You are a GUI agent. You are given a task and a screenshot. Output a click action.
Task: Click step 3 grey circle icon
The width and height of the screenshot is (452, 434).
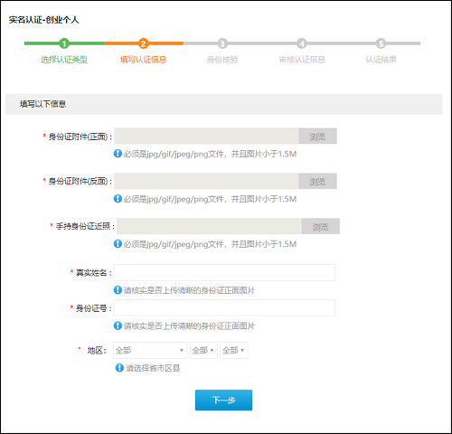click(222, 43)
